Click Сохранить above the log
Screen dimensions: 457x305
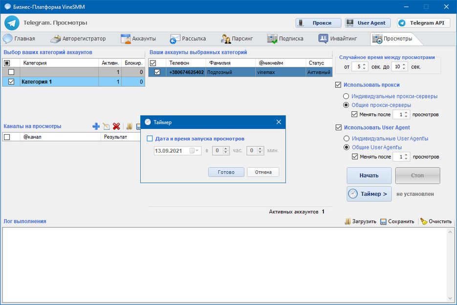click(397, 221)
